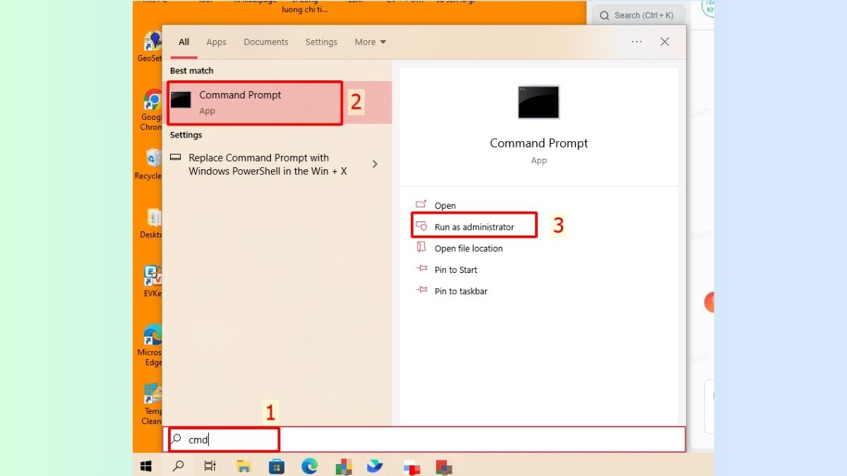Launch Microsoft Edge from the taskbar
The image size is (847, 476).
click(x=309, y=466)
